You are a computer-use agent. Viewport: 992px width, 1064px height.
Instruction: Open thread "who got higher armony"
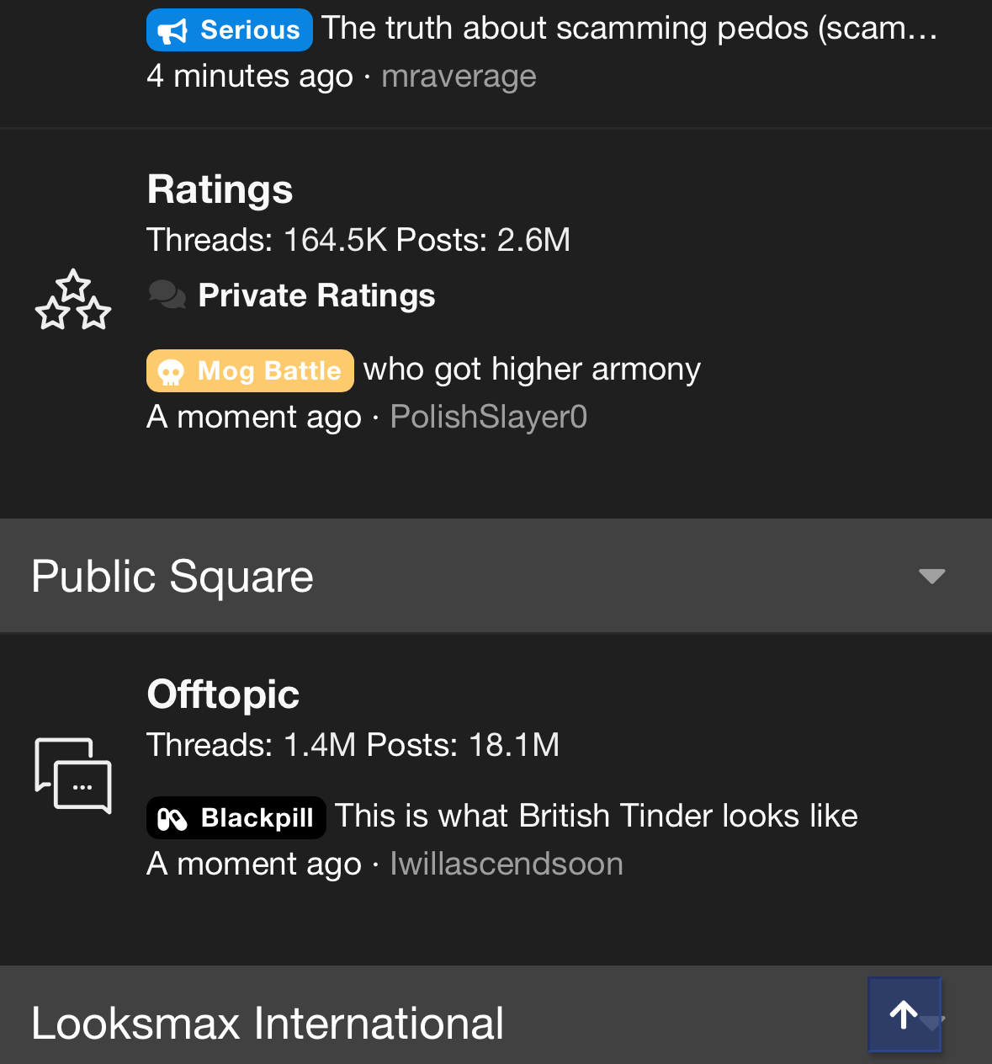532,370
